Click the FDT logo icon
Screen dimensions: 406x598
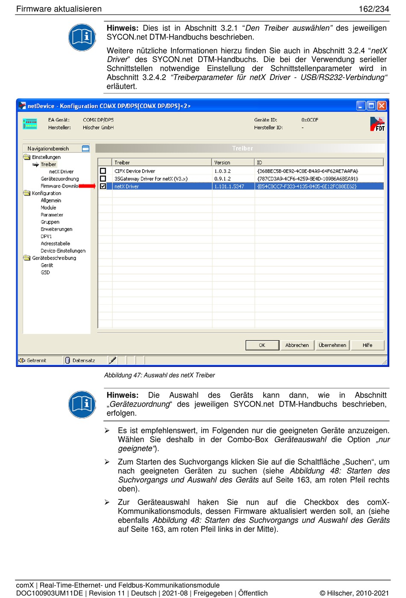click(377, 124)
